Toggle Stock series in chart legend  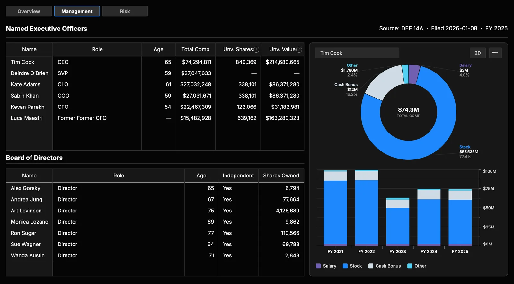352,266
